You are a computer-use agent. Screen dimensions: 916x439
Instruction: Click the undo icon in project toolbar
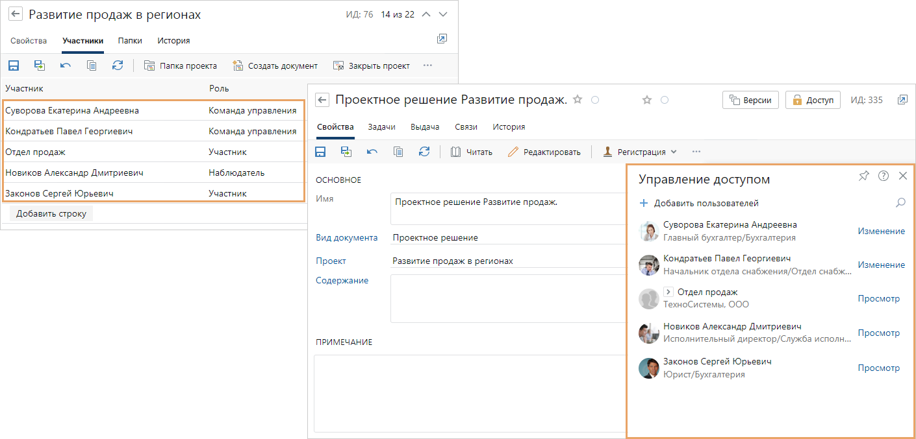[x=66, y=65]
